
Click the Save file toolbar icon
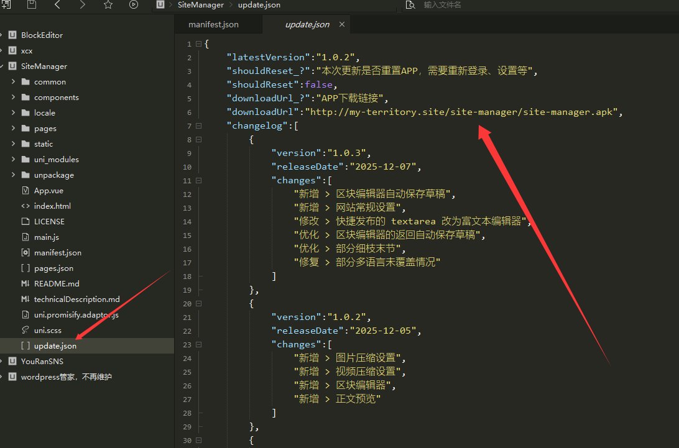[x=32, y=5]
